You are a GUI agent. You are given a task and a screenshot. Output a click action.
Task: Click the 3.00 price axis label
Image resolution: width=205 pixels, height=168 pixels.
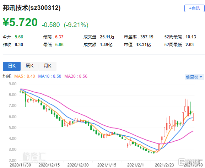coord(12,150)
